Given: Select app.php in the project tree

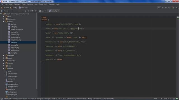Looking at the screenshot, I should pos(13,24).
